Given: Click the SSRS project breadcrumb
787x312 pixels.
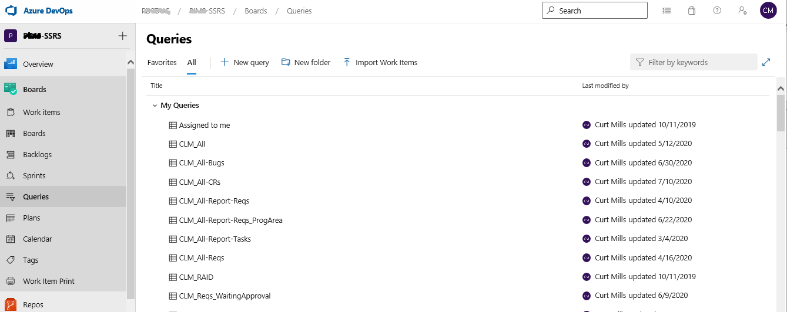Looking at the screenshot, I should click(x=208, y=11).
